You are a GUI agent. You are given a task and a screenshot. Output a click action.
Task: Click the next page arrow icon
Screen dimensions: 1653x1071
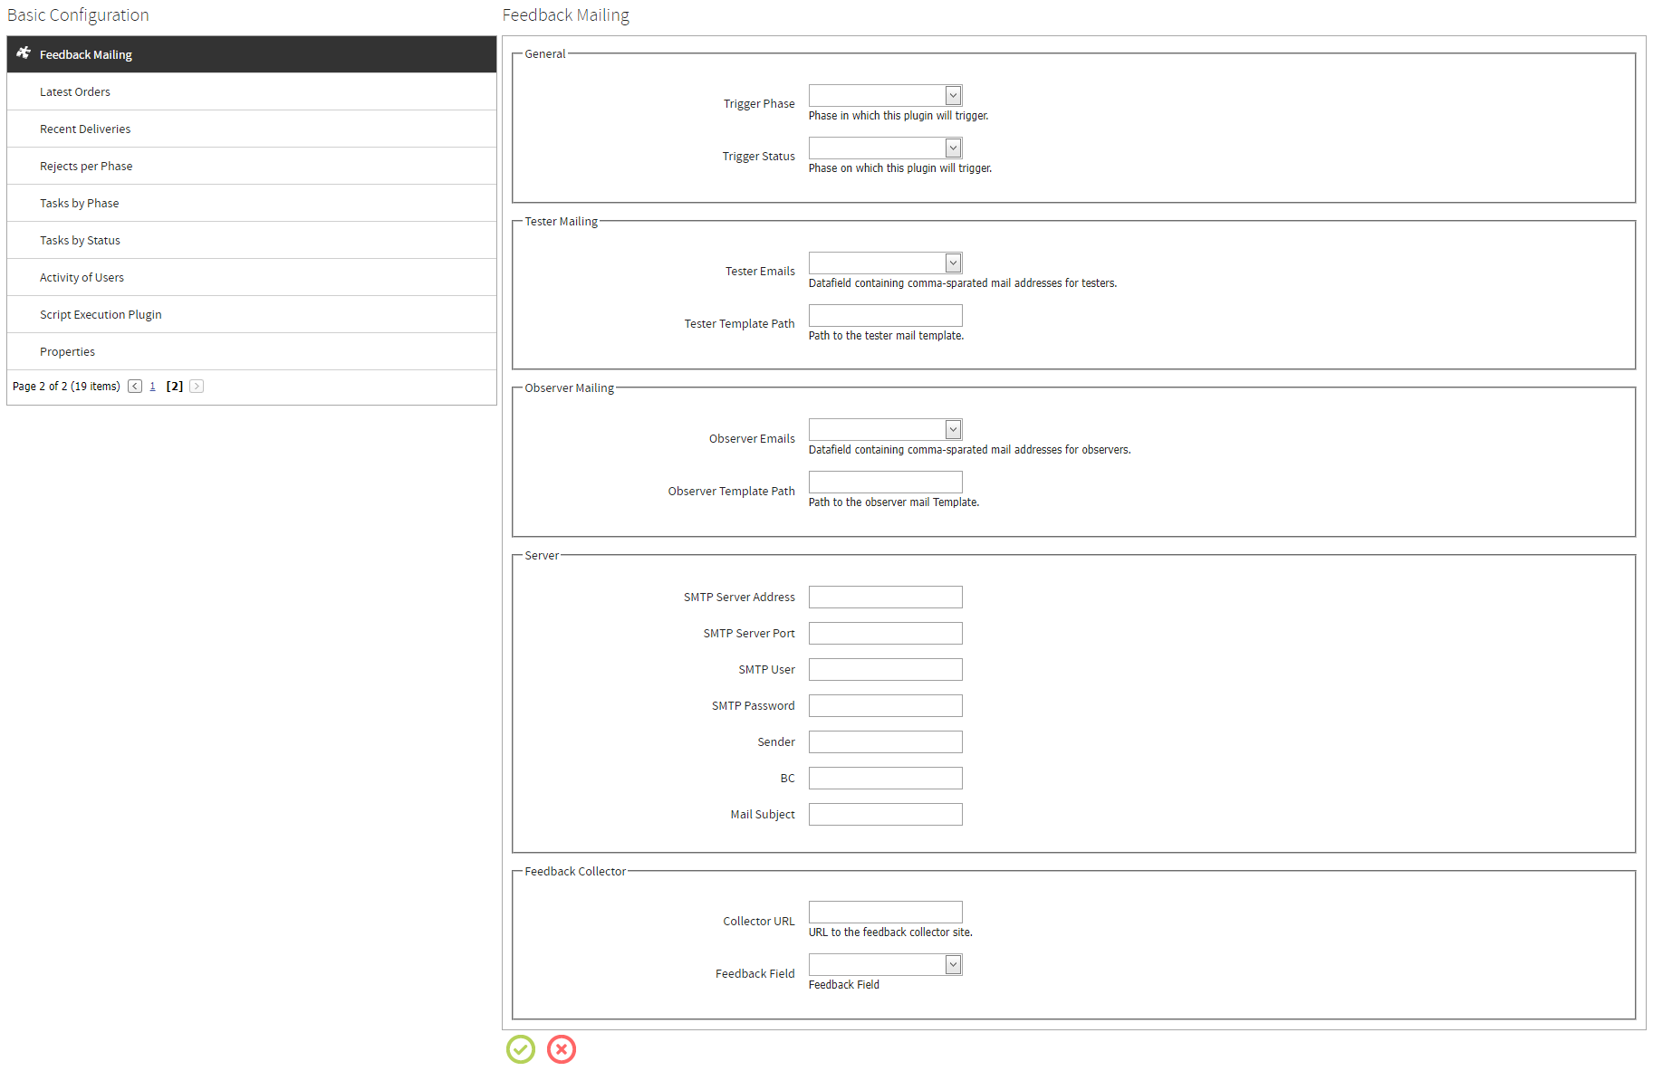click(x=196, y=386)
